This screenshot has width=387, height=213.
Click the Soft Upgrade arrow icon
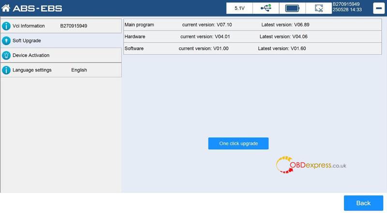tap(6, 41)
